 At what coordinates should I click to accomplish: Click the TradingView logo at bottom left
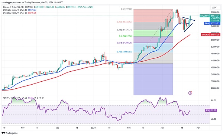click(x=10, y=133)
